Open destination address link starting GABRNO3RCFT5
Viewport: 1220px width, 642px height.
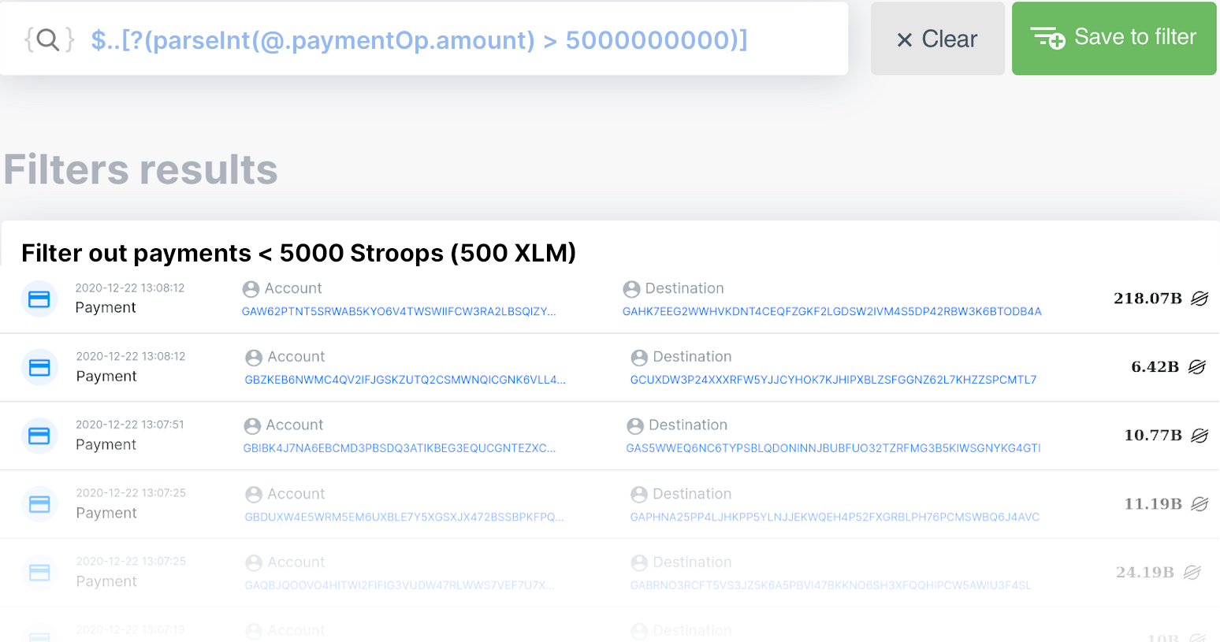click(x=831, y=585)
